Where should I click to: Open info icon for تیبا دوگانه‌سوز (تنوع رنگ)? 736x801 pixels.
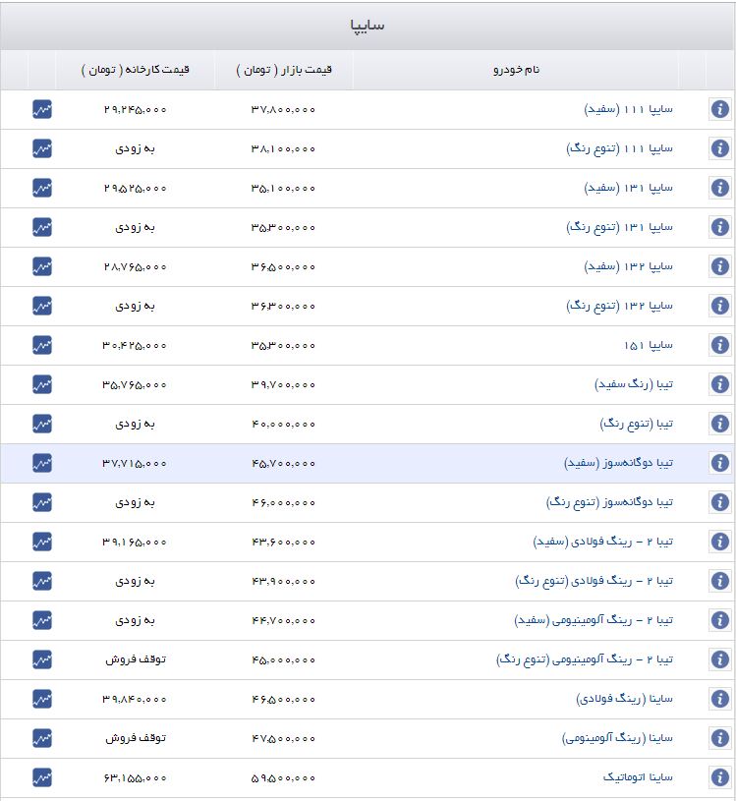tap(719, 502)
